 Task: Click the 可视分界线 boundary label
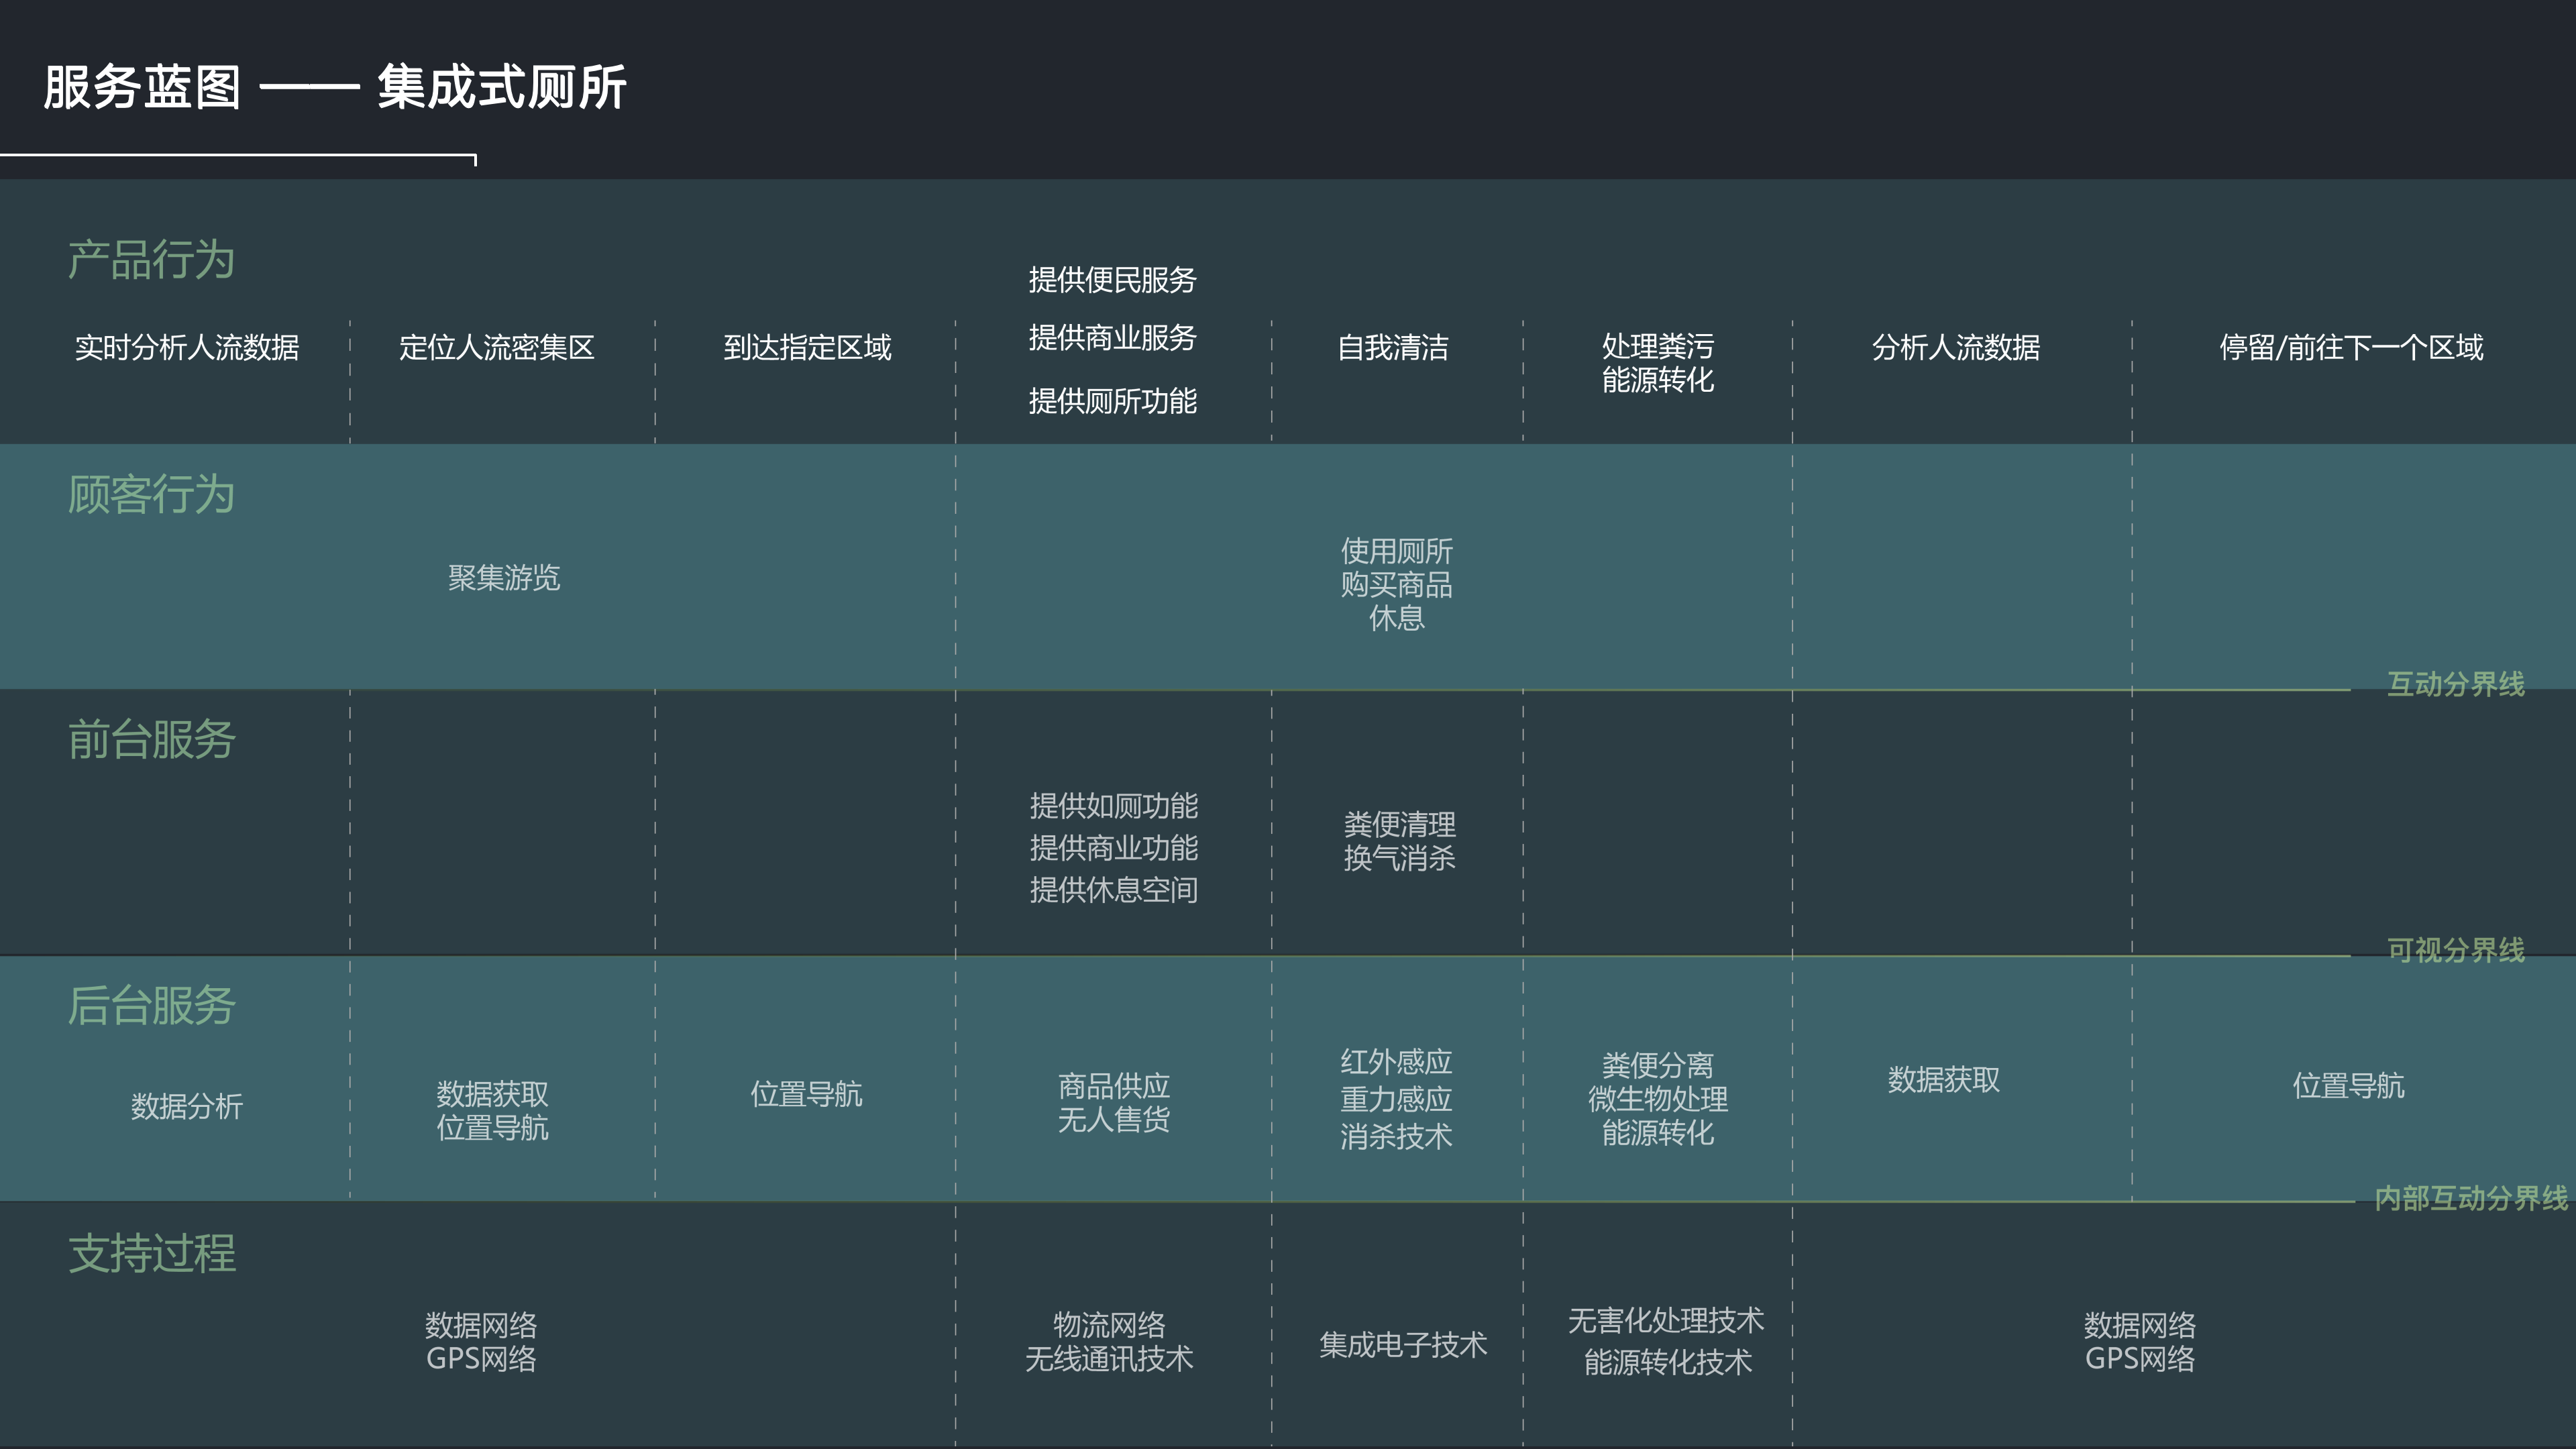2455,950
